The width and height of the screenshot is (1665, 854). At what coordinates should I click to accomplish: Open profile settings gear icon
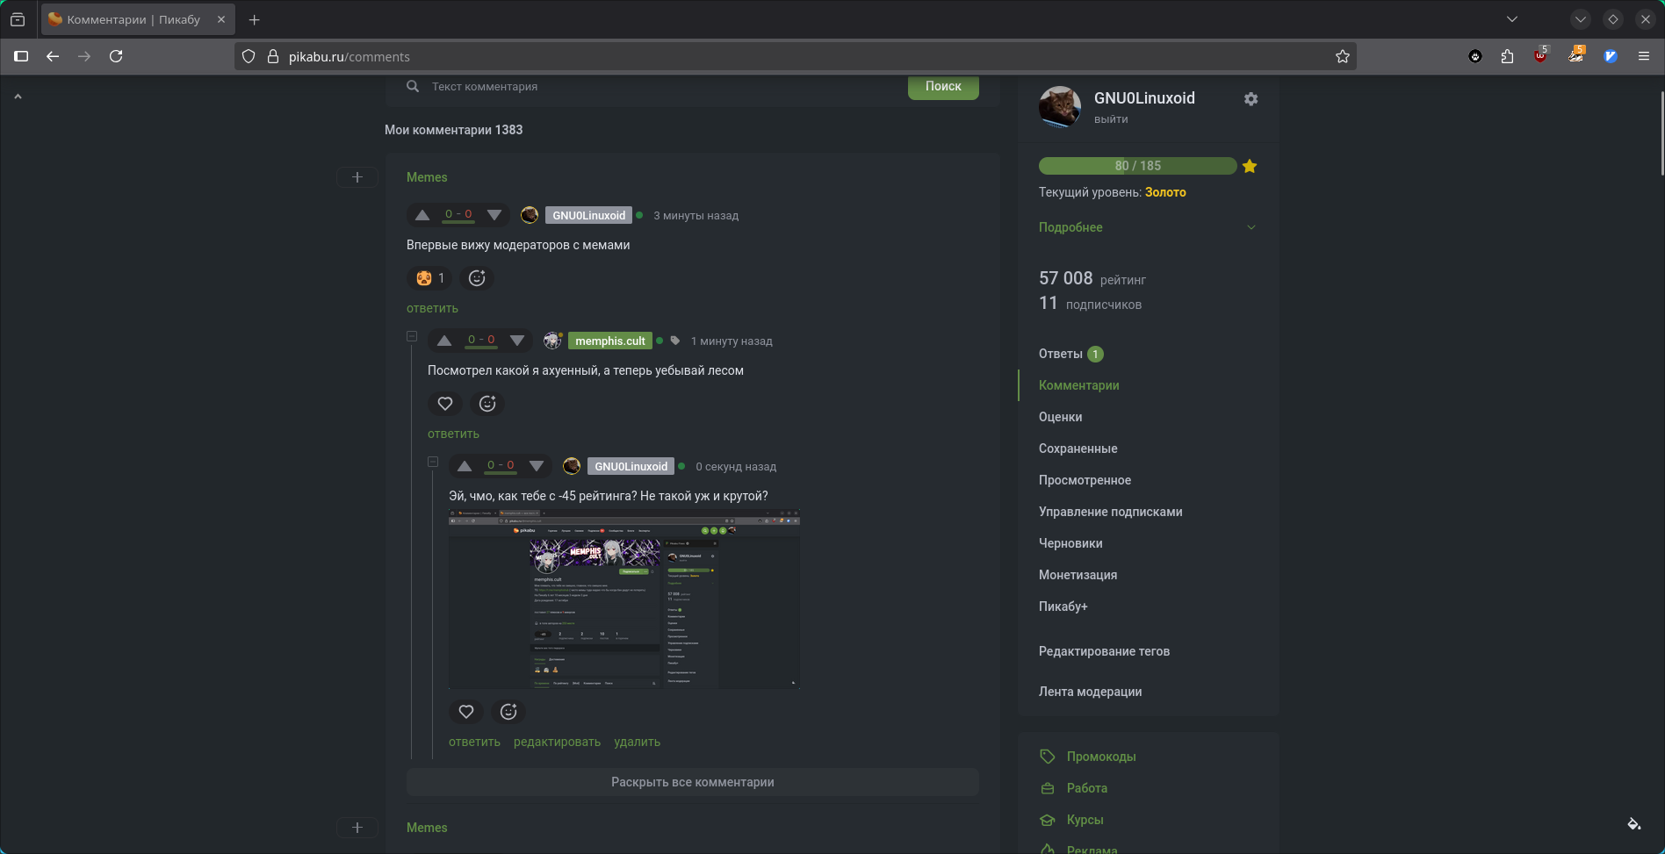1251,99
